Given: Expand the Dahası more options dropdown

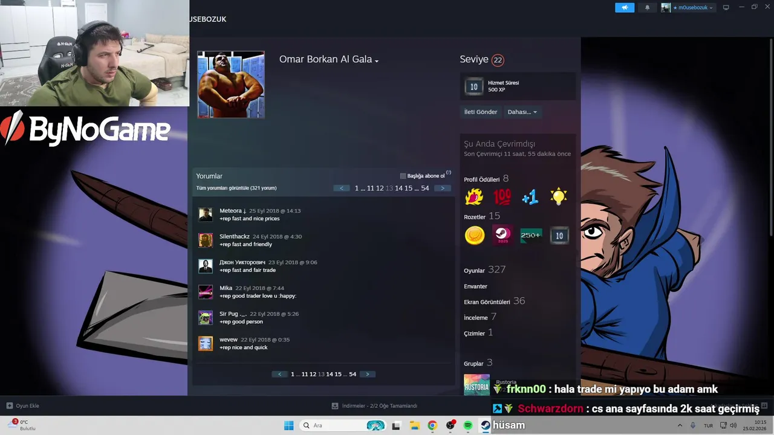Looking at the screenshot, I should [x=522, y=112].
